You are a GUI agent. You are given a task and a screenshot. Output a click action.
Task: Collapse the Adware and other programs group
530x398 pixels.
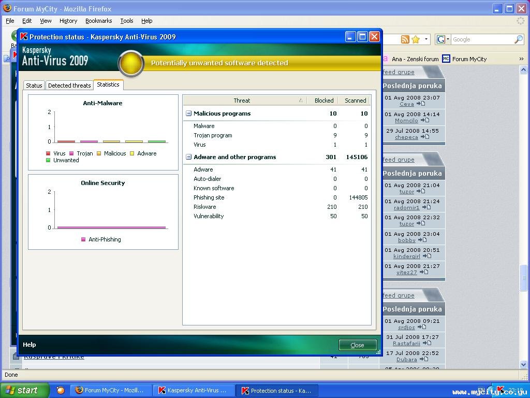(x=188, y=157)
